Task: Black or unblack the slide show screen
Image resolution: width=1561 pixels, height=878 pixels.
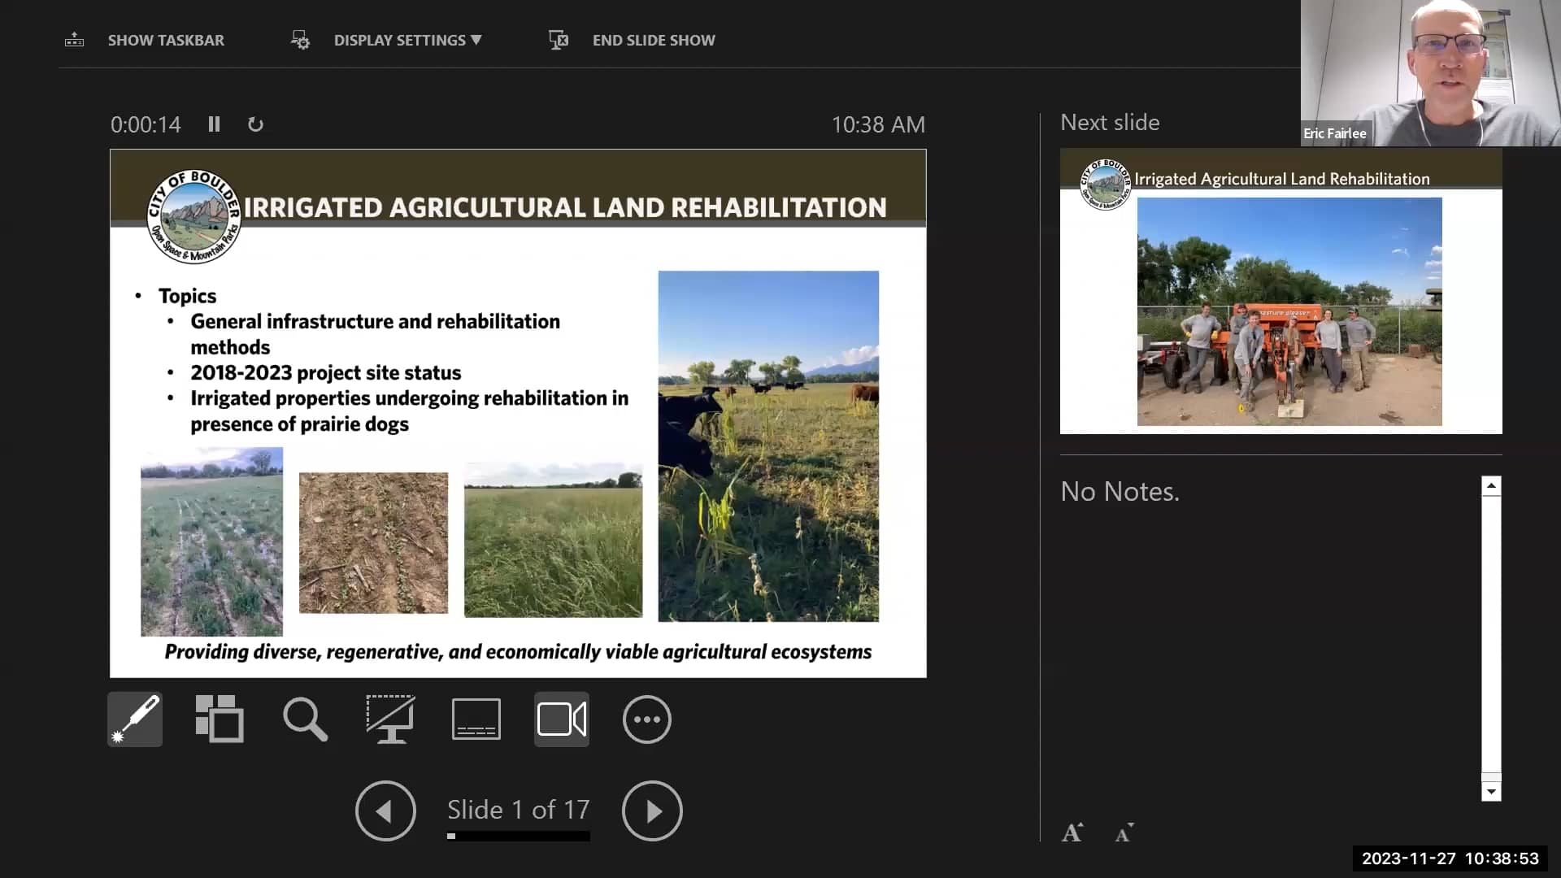Action: (390, 719)
